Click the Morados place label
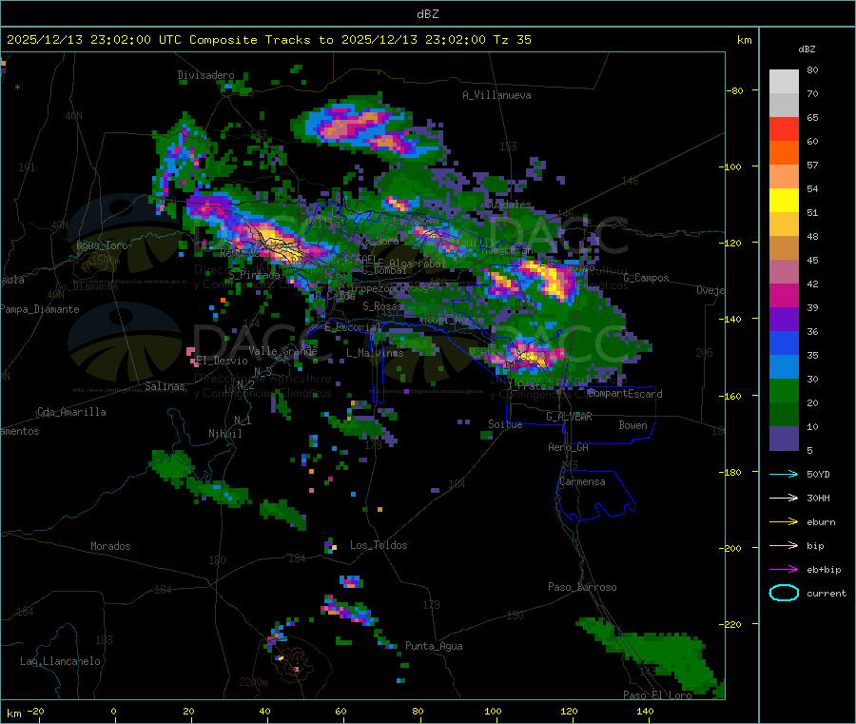 point(111,546)
